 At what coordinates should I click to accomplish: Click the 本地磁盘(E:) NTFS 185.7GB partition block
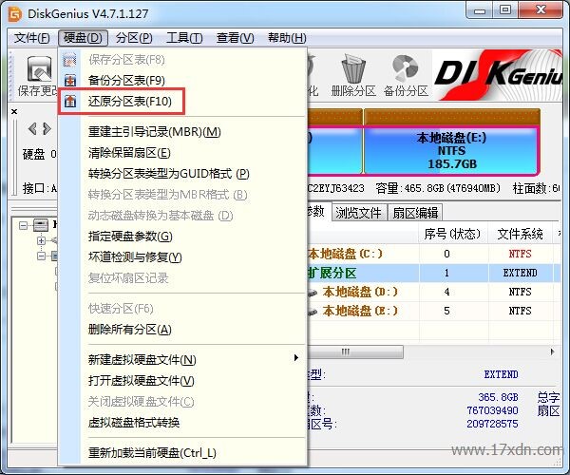coord(451,150)
